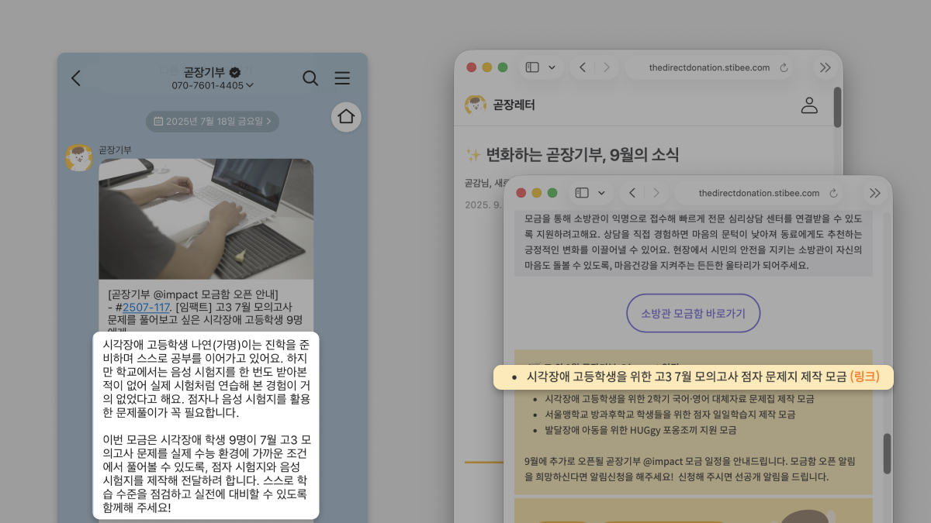Viewport: 931px width, 523px height.
Task: Reload the page in the front Safari window
Action: coord(834,193)
